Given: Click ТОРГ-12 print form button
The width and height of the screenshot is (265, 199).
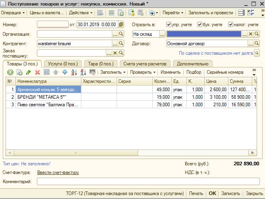Looking at the screenshot, I should [x=125, y=193].
